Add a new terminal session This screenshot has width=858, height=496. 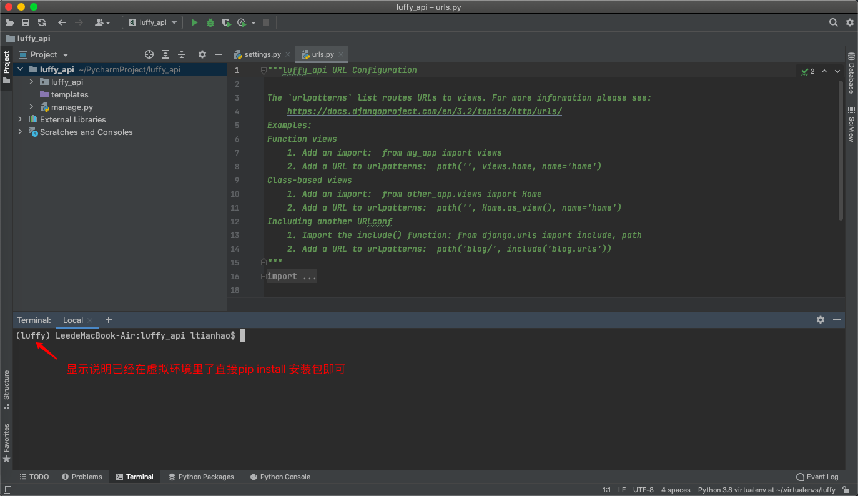(x=109, y=320)
